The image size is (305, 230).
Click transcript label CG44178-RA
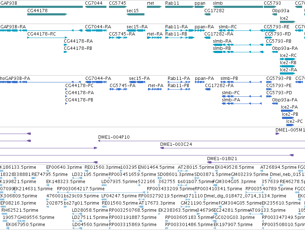[x=78, y=41]
